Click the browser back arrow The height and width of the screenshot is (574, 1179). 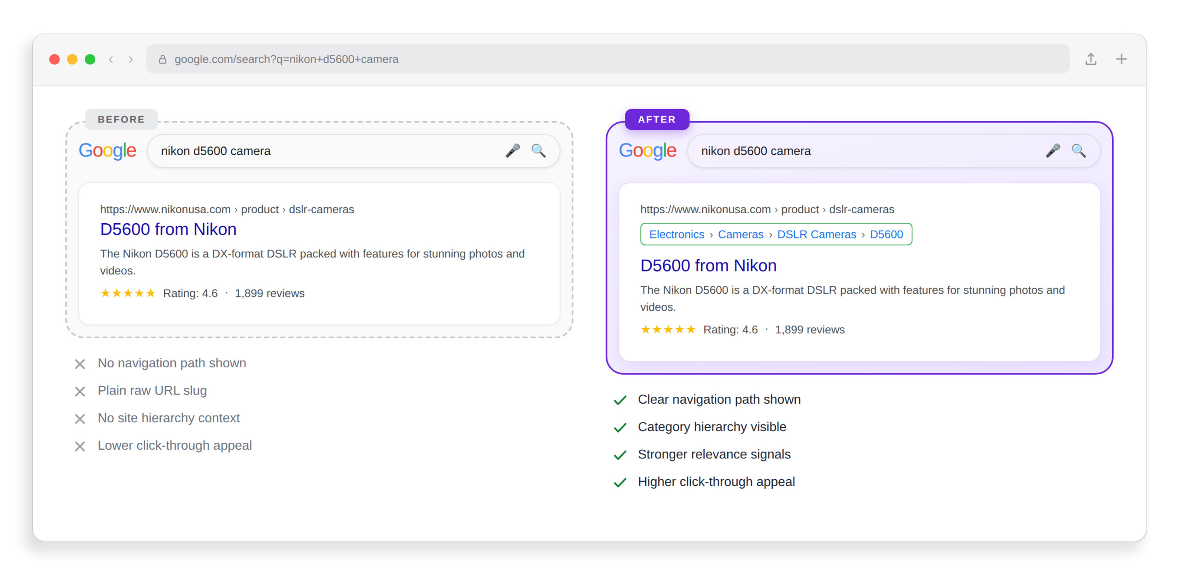tap(111, 59)
